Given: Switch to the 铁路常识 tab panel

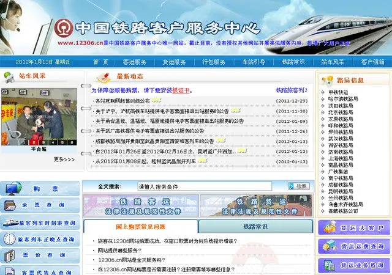Looking at the screenshot, I should tap(255, 226).
